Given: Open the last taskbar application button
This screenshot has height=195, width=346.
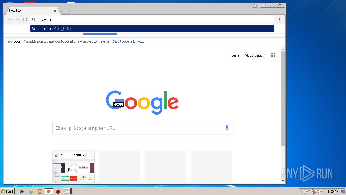Looking at the screenshot, I should click(67, 191).
